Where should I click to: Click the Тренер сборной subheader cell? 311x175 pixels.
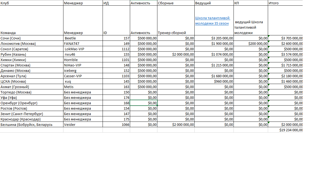pos(175,33)
